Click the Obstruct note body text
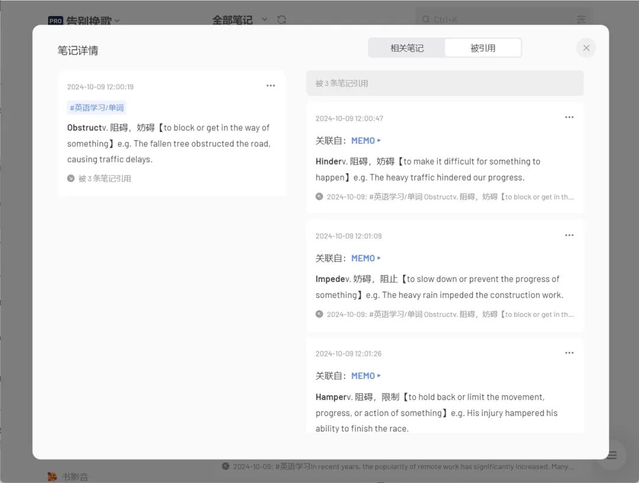The height and width of the screenshot is (483, 639). 169,143
